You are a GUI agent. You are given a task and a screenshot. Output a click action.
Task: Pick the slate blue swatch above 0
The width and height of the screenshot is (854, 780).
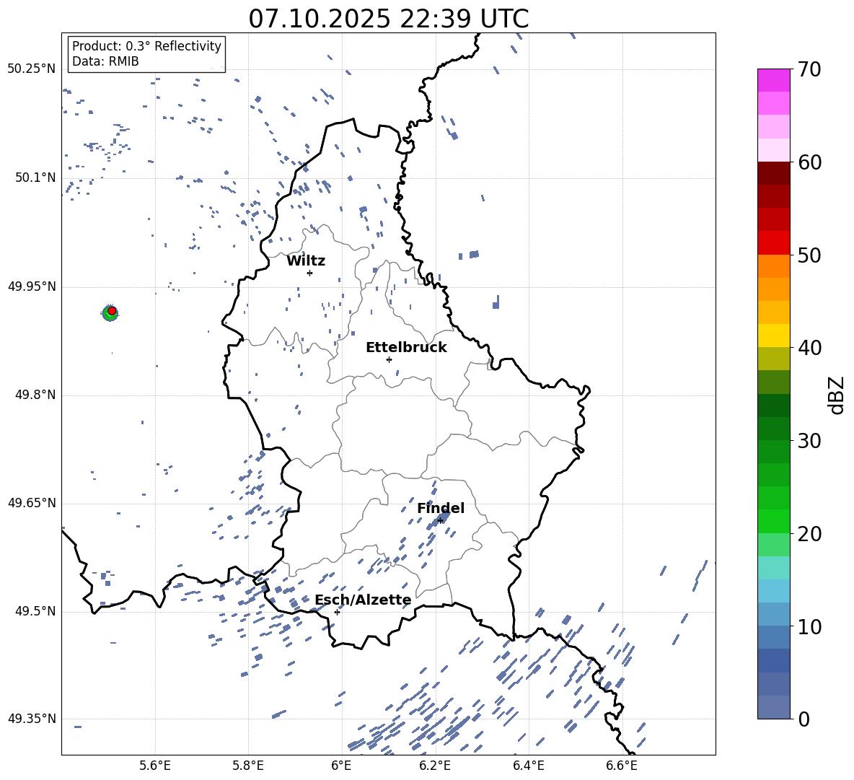pyautogui.click(x=773, y=707)
